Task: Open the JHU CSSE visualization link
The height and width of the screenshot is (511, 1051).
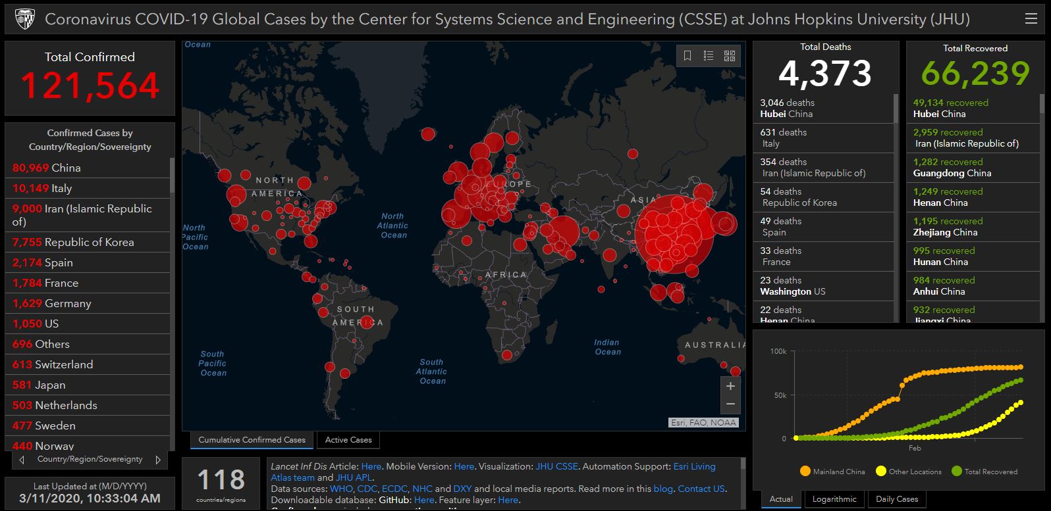Action: click(556, 466)
